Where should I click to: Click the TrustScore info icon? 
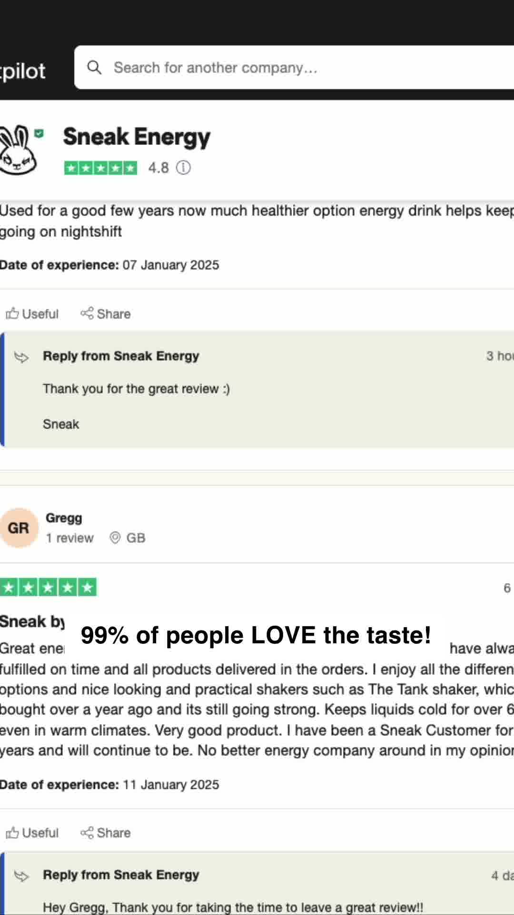coord(183,168)
